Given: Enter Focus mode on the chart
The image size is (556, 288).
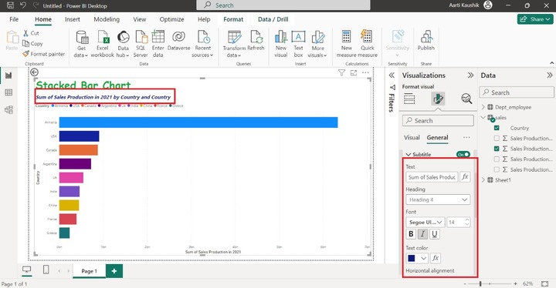Looking at the screenshot, I should coord(354,72).
